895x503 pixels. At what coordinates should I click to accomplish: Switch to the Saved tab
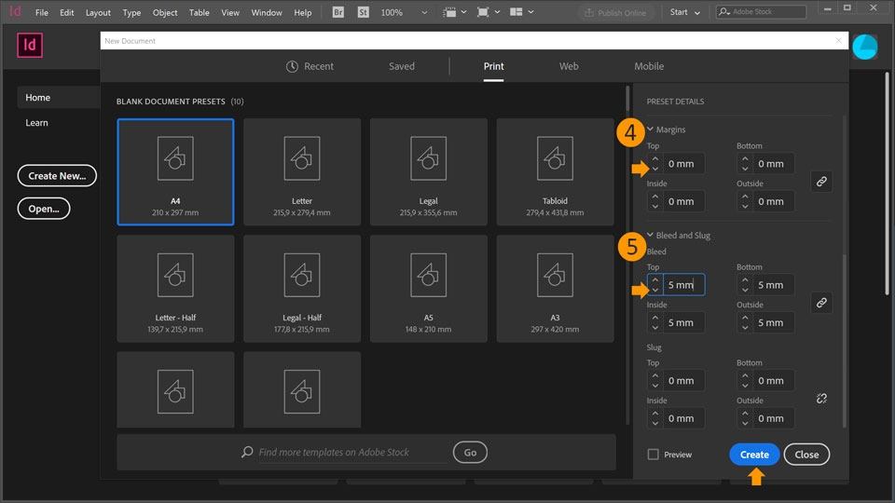(x=402, y=66)
